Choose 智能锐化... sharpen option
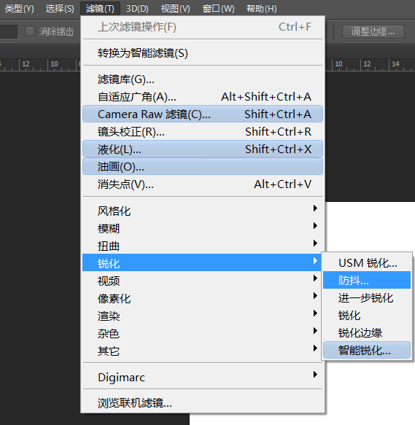 click(367, 350)
